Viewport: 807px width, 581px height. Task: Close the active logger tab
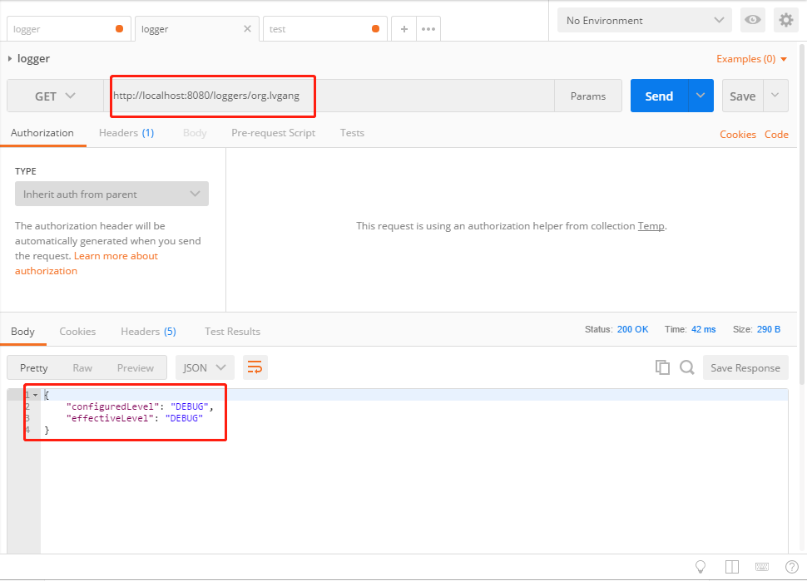(247, 29)
